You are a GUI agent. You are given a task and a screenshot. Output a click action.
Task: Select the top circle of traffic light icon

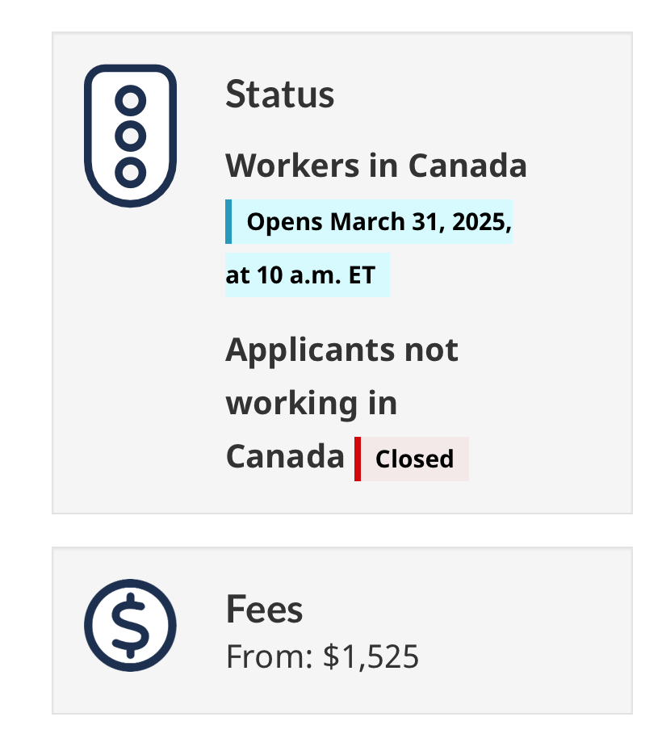130,100
